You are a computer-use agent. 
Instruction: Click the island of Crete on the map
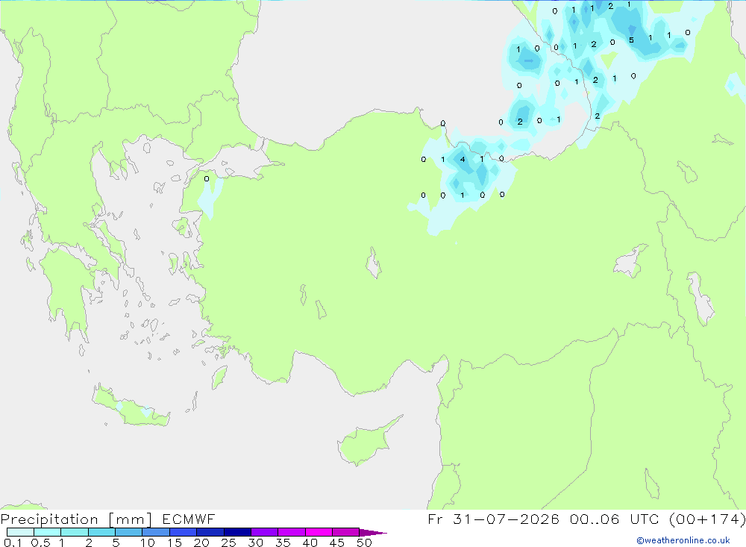pyautogui.click(x=131, y=406)
